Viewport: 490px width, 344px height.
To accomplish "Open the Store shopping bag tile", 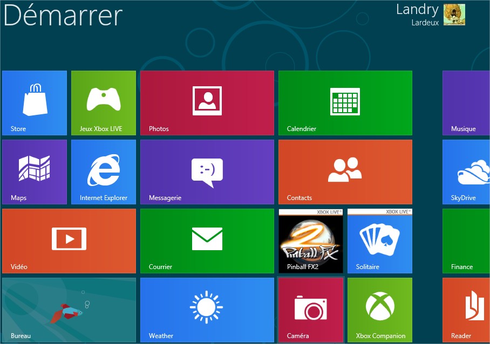I will [x=35, y=103].
